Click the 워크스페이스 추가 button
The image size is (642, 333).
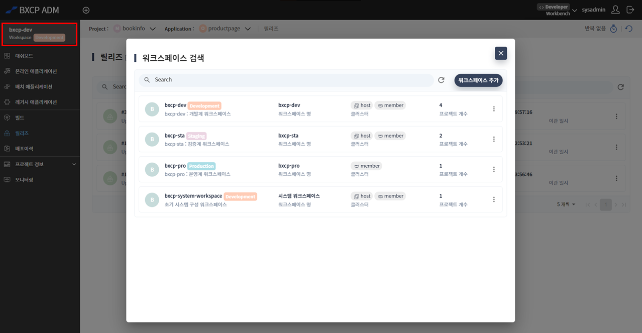(478, 80)
